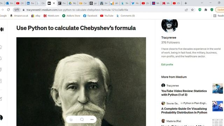Switch to the tab labeled Ca
The width and height of the screenshot is (224, 126).
[83, 3]
